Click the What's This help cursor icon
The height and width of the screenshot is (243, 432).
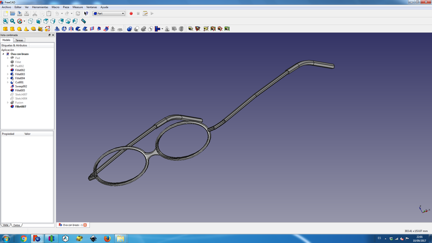point(86,13)
